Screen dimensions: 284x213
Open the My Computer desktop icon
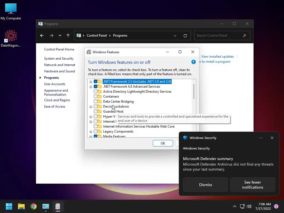[x=11, y=12]
